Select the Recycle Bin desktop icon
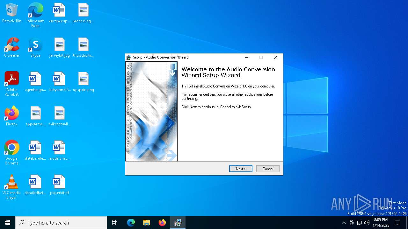Screen dimensions: 408x229 coord(12,13)
